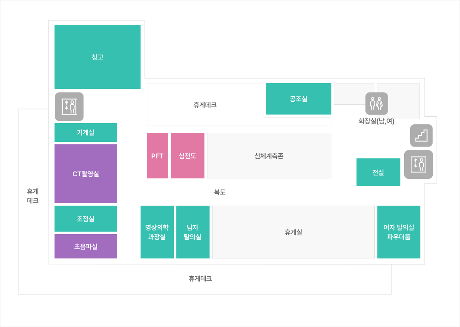Click the elevator icon below 창고
This screenshot has width=460, height=327.
[69, 107]
